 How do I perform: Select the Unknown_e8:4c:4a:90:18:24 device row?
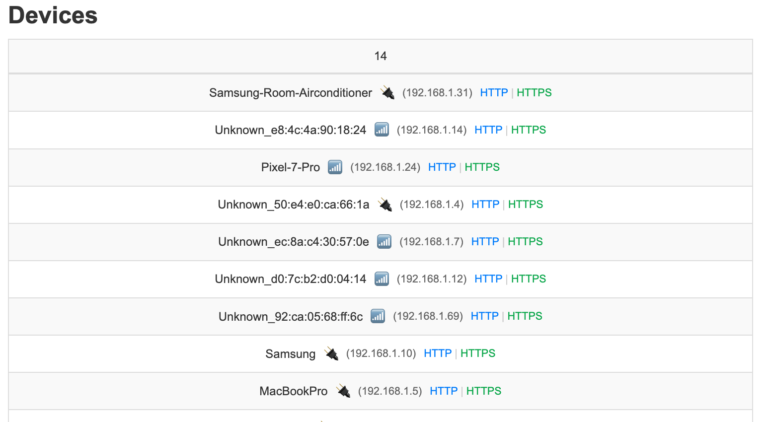(291, 130)
